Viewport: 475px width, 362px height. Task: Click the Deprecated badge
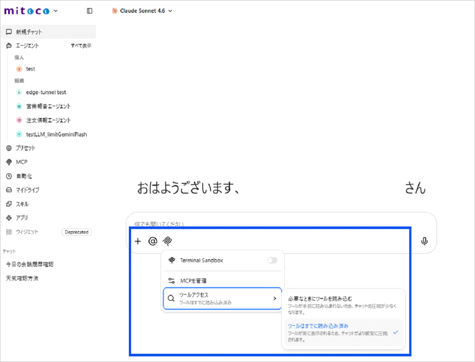77,232
